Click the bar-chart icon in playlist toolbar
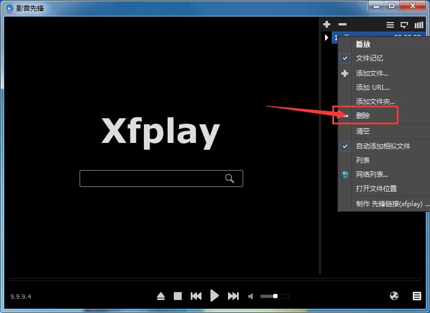This screenshot has width=430, height=313. [419, 25]
